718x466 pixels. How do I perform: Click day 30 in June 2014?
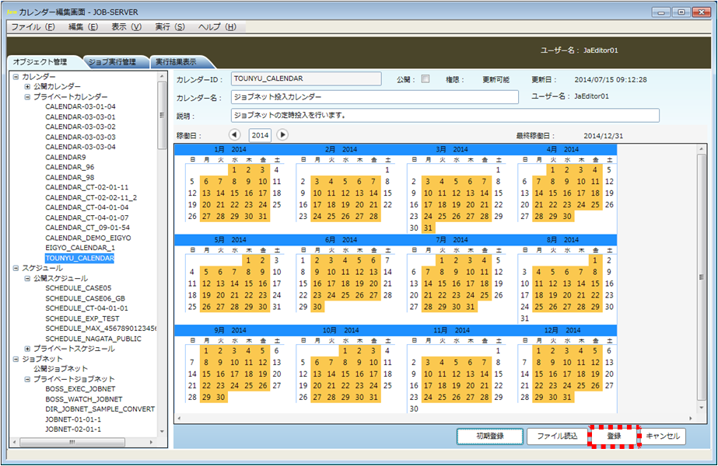(x=317, y=307)
